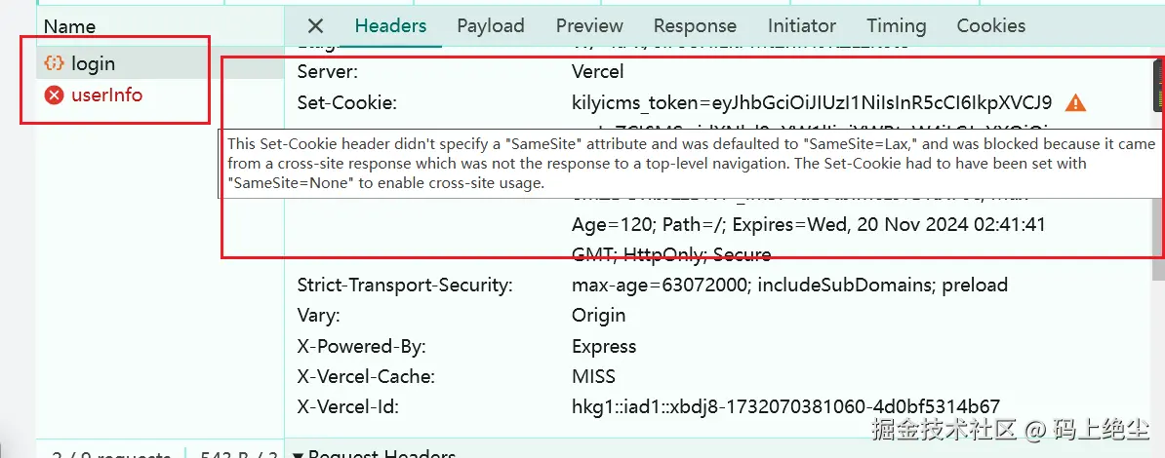Click the JSON braces icon beside login
Image resolution: width=1165 pixels, height=458 pixels.
pos(55,63)
